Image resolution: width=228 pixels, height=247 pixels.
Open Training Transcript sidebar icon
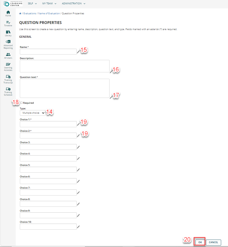(8, 79)
